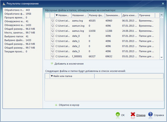
Task: Click the size value 11658
Action: pos(92,31)
